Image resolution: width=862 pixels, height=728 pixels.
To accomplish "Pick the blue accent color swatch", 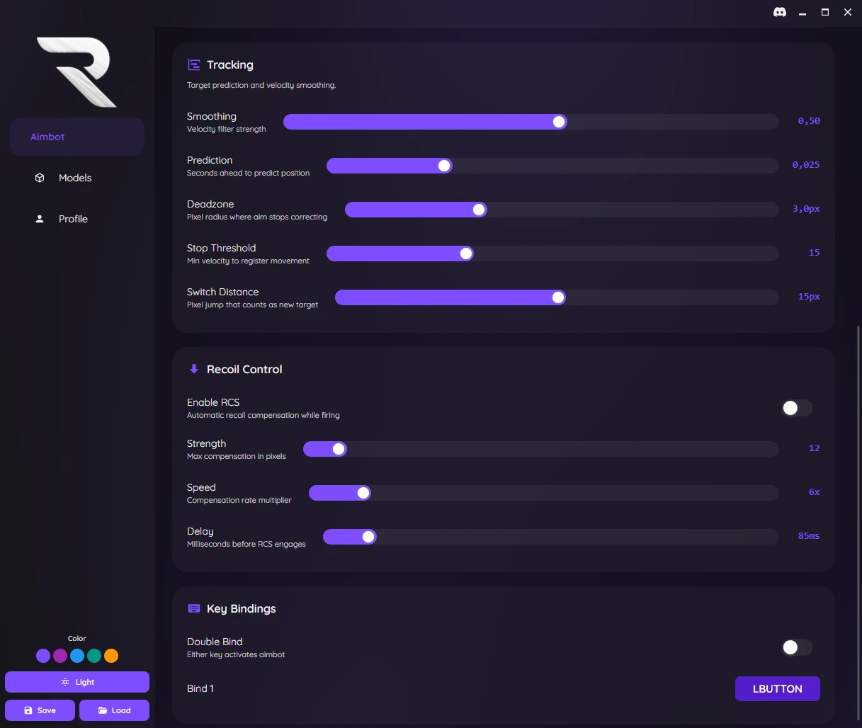I will pos(77,656).
